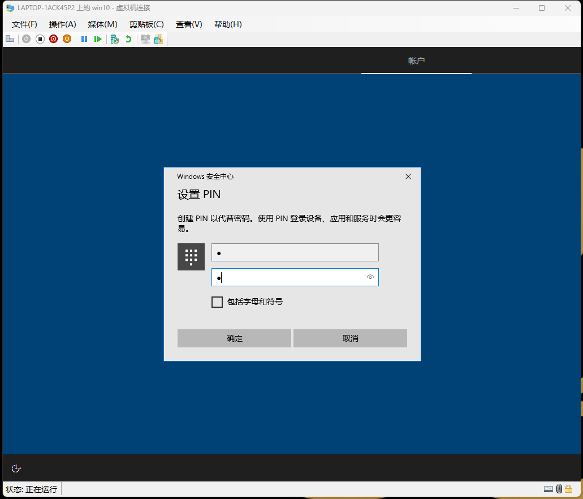Image resolution: width=583 pixels, height=499 pixels.
Task: Minimize the virtual machine connection window
Action: click(516, 8)
